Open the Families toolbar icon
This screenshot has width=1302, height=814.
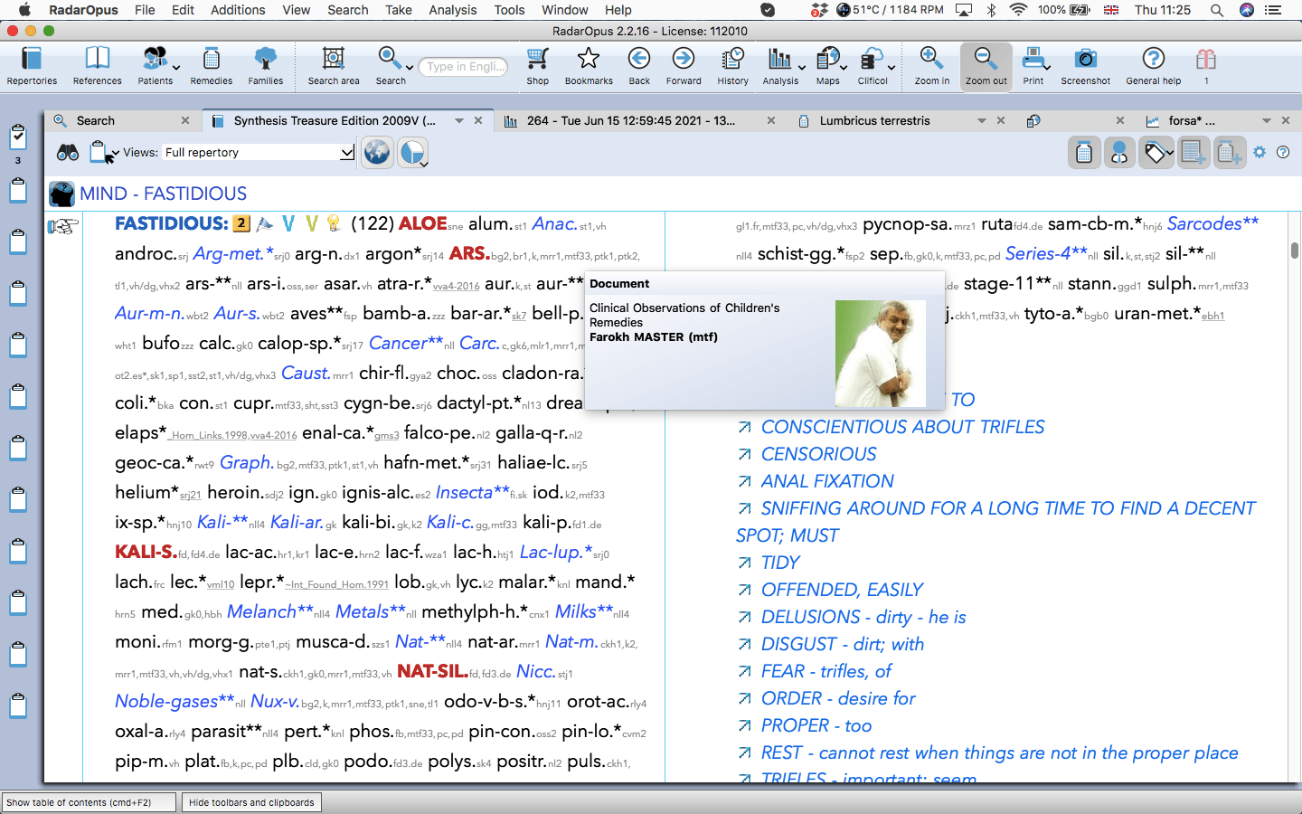coord(265,66)
